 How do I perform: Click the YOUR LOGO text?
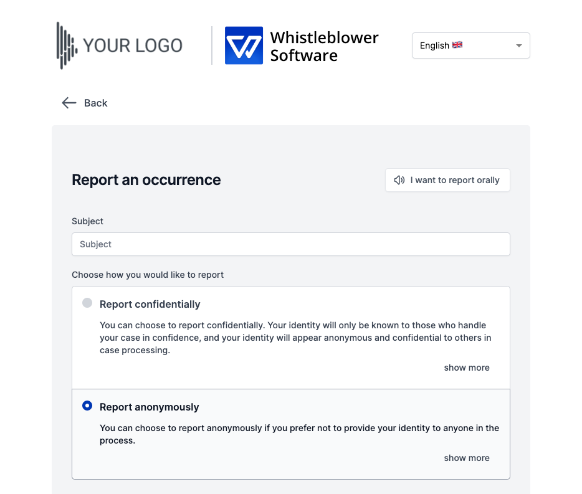[x=133, y=45]
